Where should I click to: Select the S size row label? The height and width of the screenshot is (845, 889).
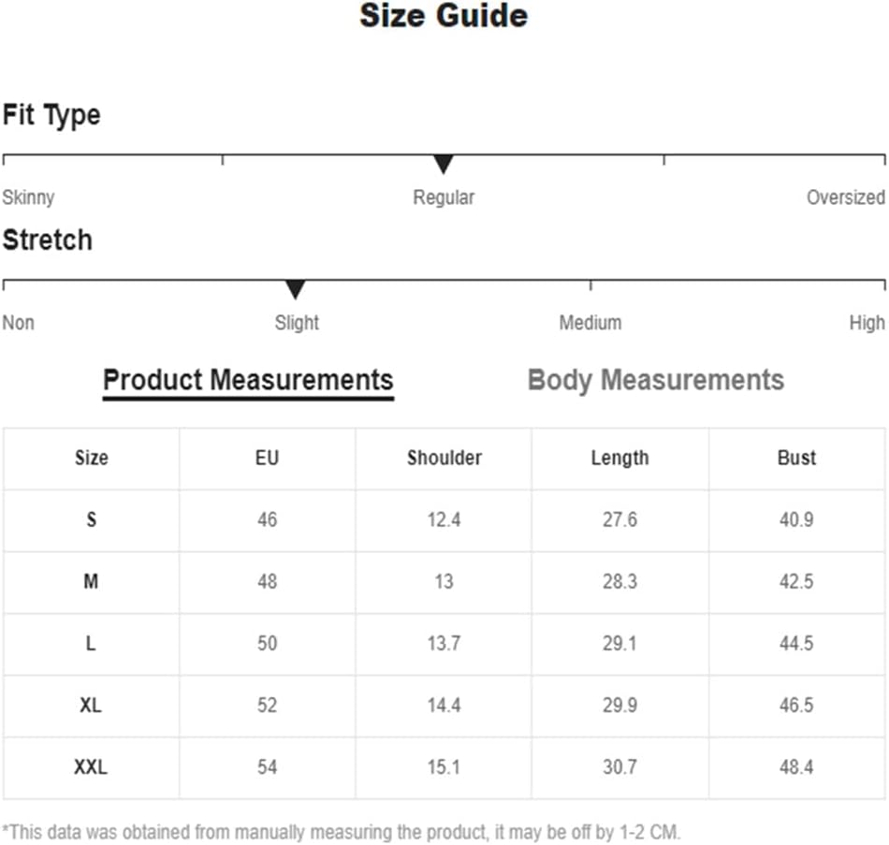[x=91, y=520]
